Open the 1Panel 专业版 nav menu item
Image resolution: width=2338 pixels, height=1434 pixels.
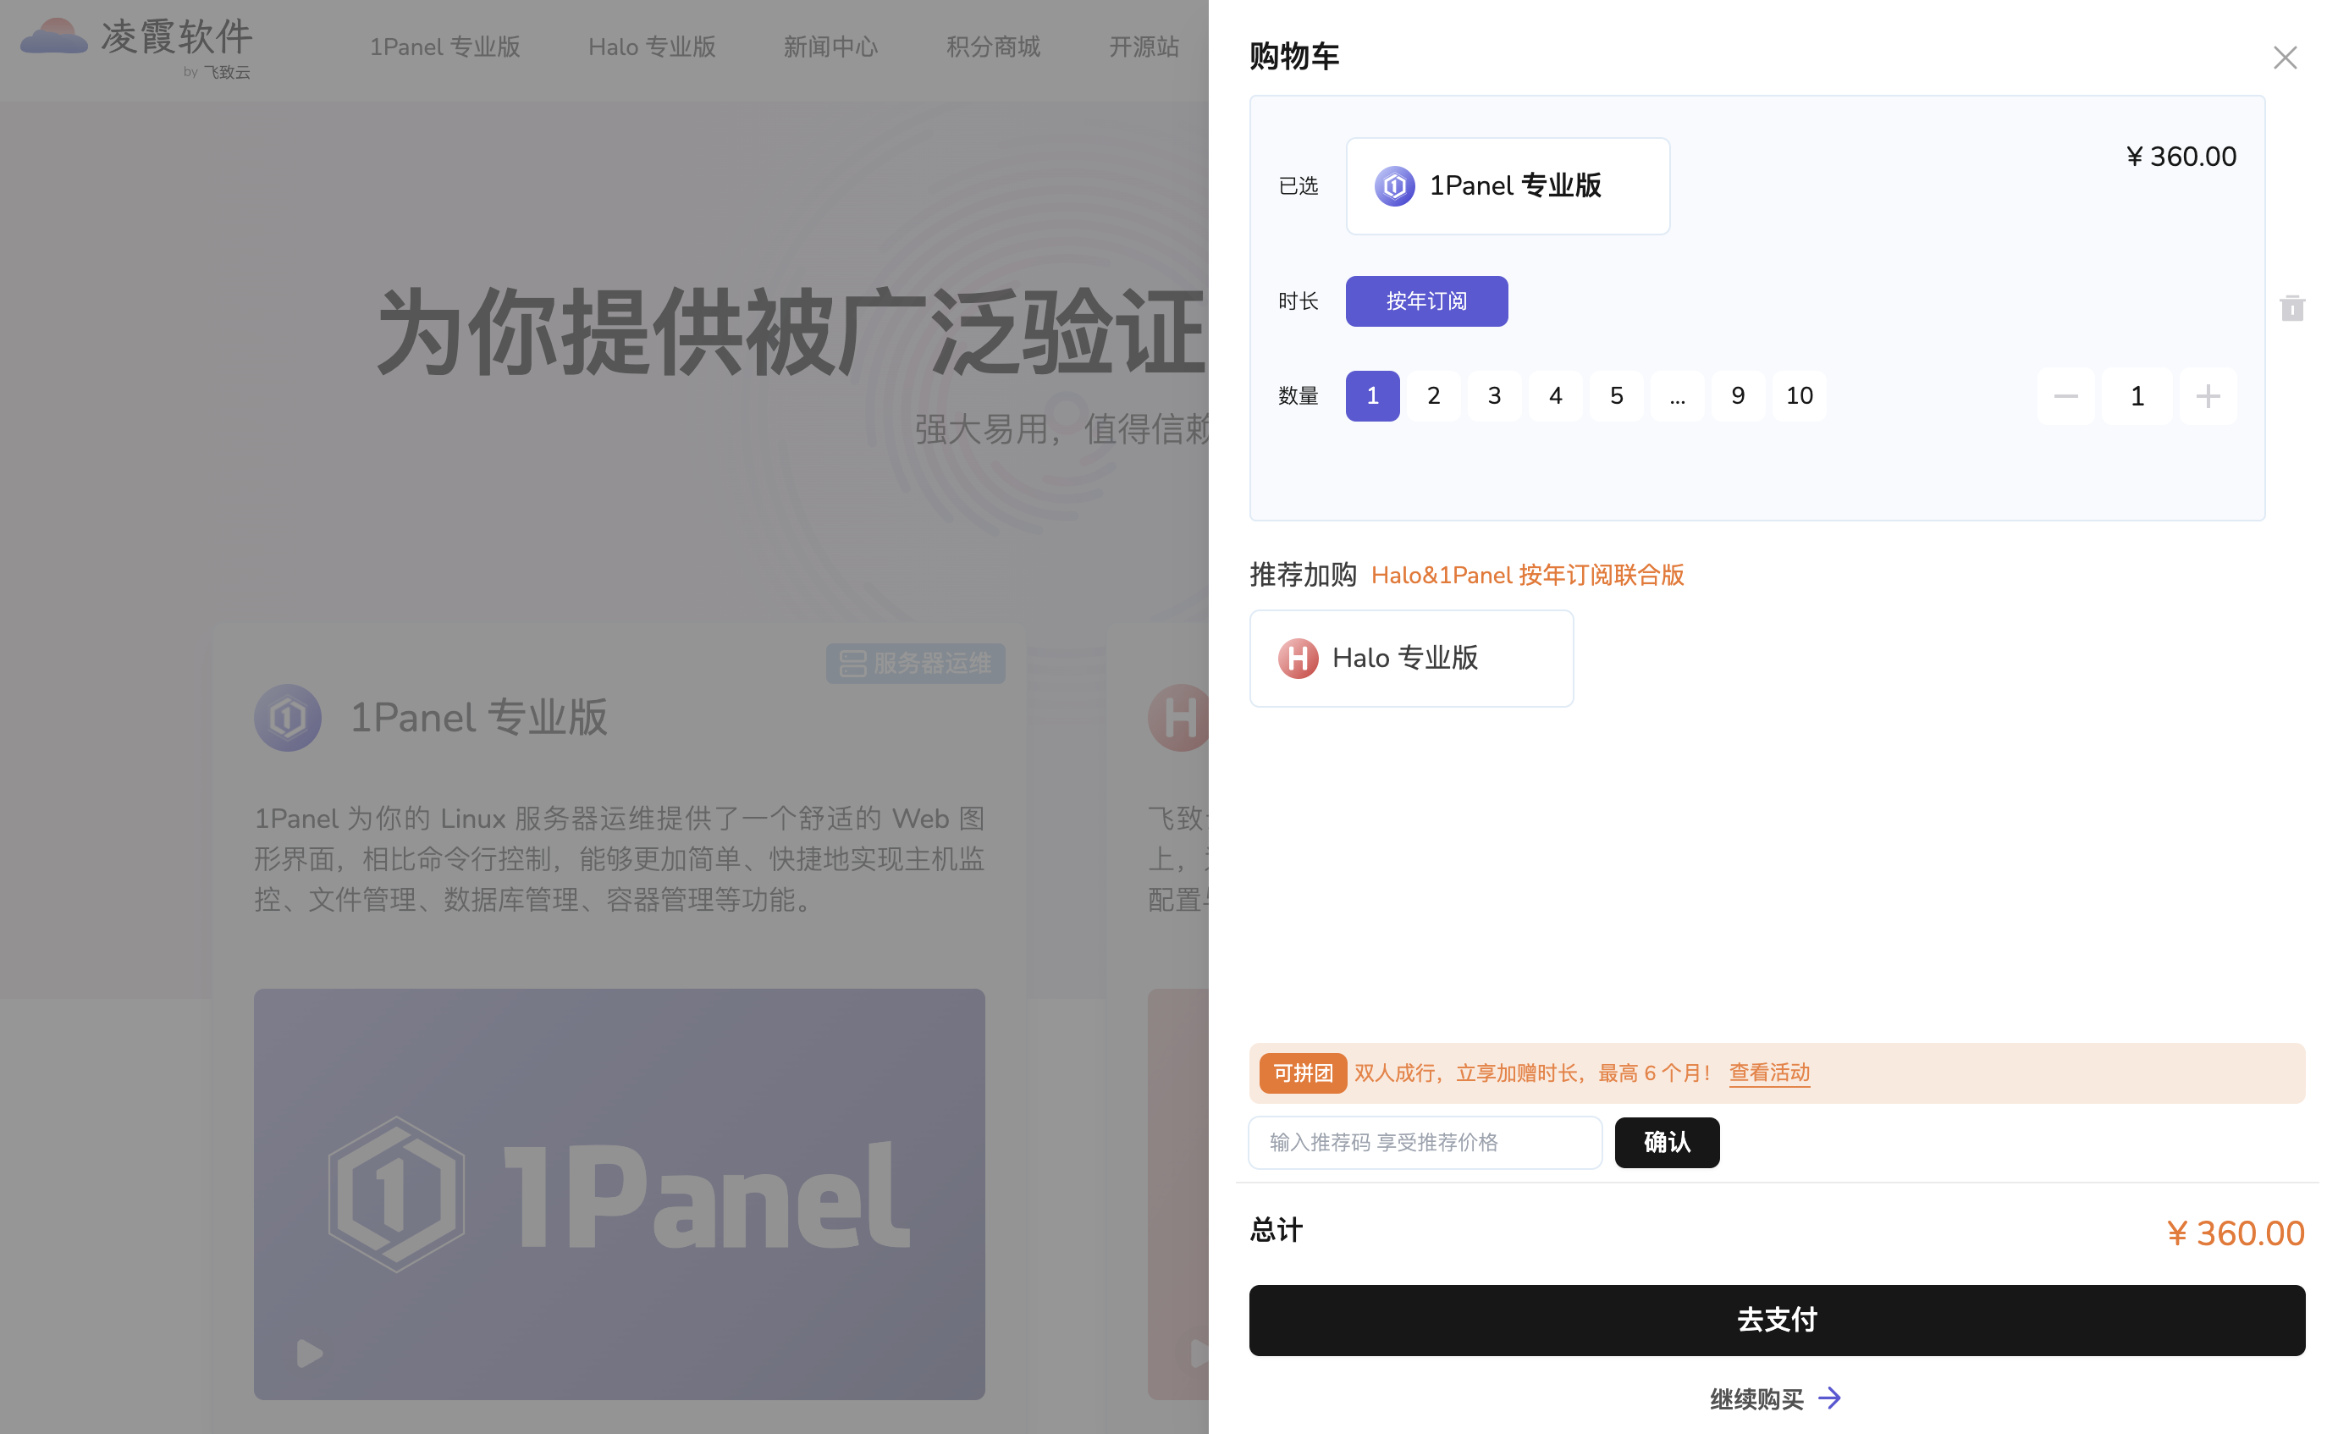pos(444,47)
